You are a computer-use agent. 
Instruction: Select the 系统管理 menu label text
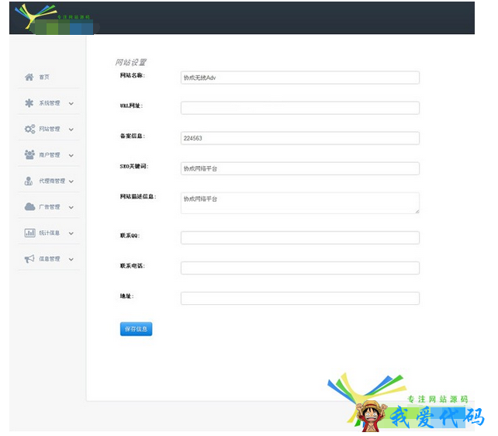(x=50, y=103)
